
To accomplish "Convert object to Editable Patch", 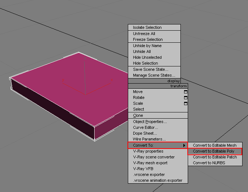I will (215, 157).
